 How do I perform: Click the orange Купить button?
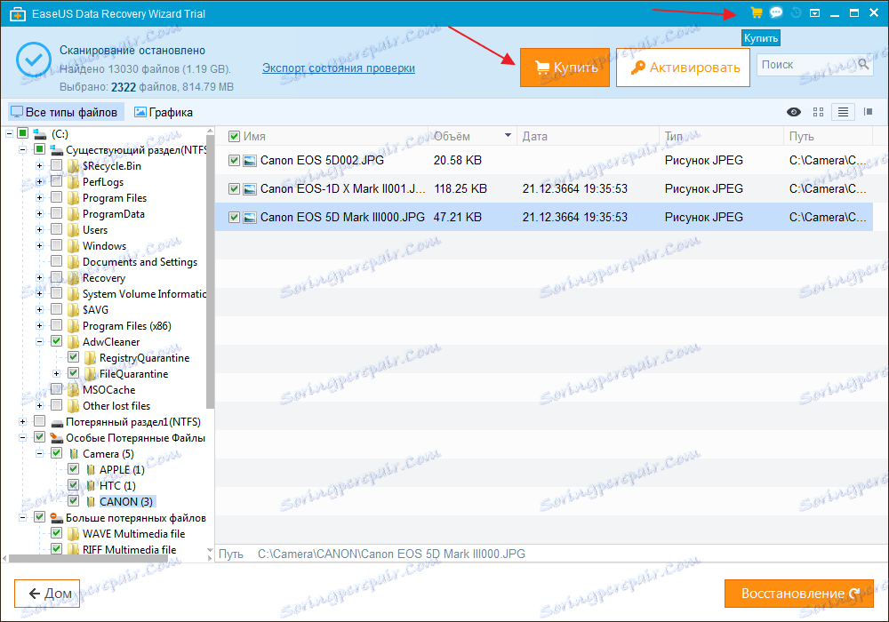pyautogui.click(x=565, y=68)
